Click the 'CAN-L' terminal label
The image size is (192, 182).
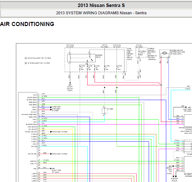coord(34,110)
